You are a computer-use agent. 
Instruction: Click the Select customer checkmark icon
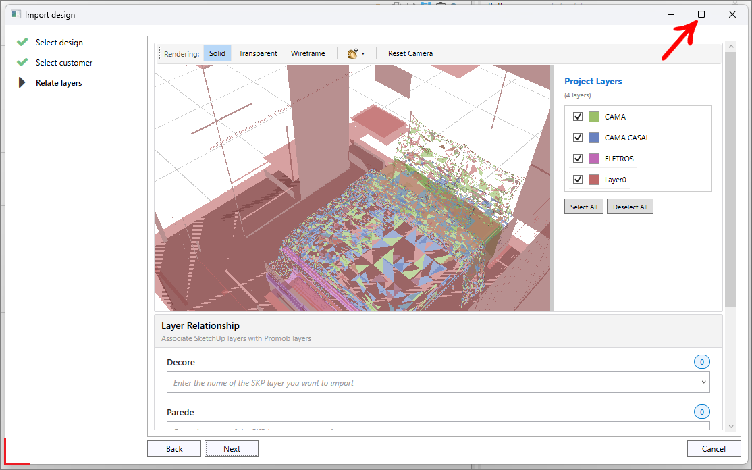(x=22, y=62)
